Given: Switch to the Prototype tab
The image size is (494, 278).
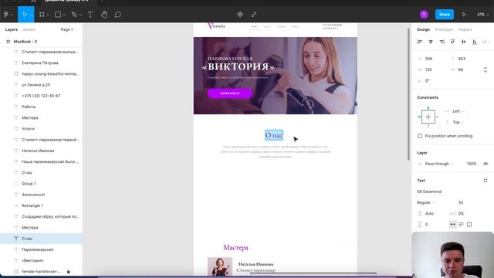Looking at the screenshot, I should coord(444,29).
